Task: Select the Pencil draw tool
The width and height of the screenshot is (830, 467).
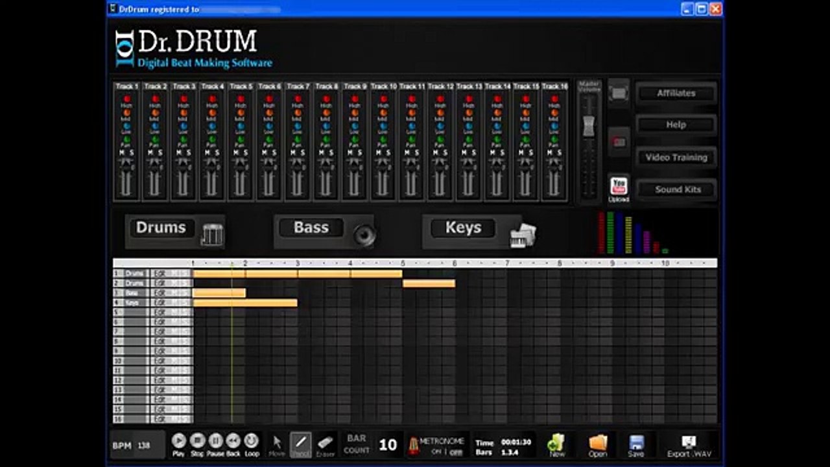Action: pos(300,444)
